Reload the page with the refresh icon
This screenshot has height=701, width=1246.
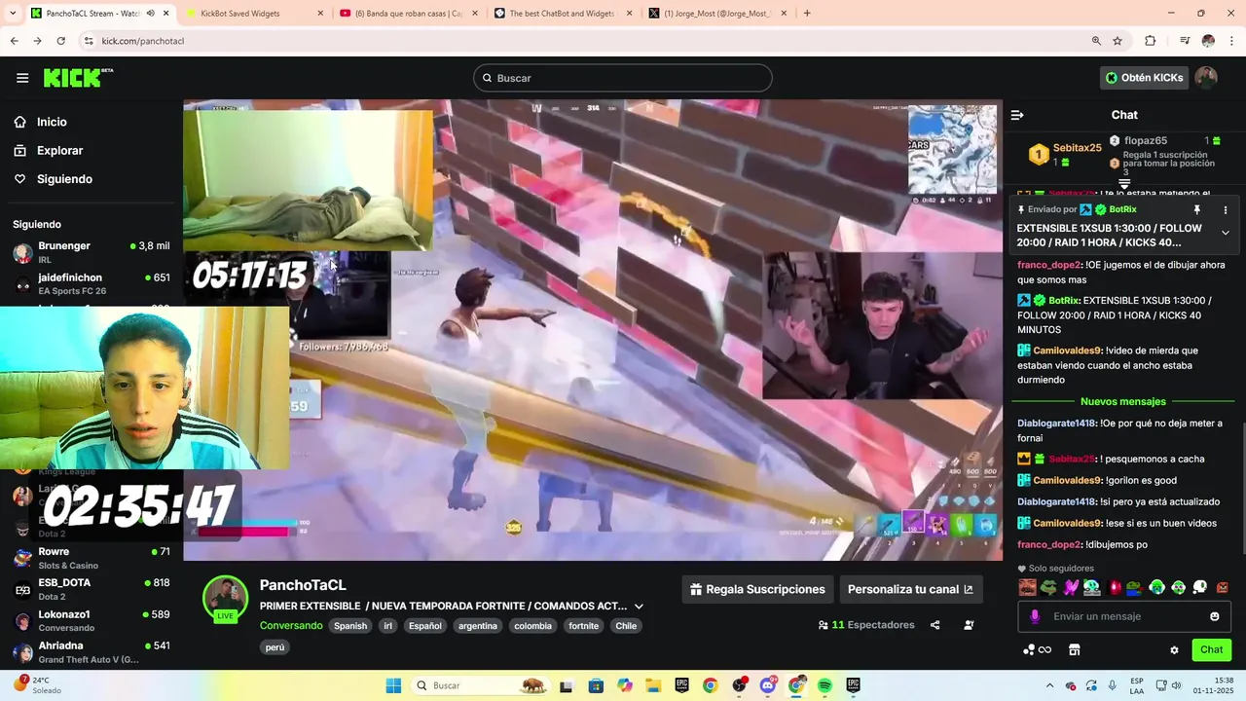pos(60,41)
